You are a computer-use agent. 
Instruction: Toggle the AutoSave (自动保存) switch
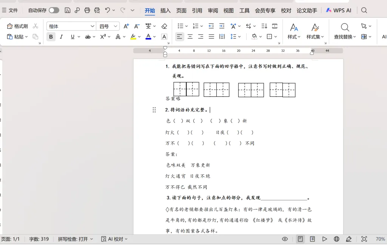point(54,10)
